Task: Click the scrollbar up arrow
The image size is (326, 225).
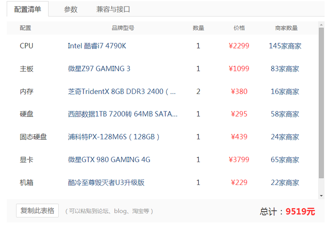Action: (x=322, y=25)
